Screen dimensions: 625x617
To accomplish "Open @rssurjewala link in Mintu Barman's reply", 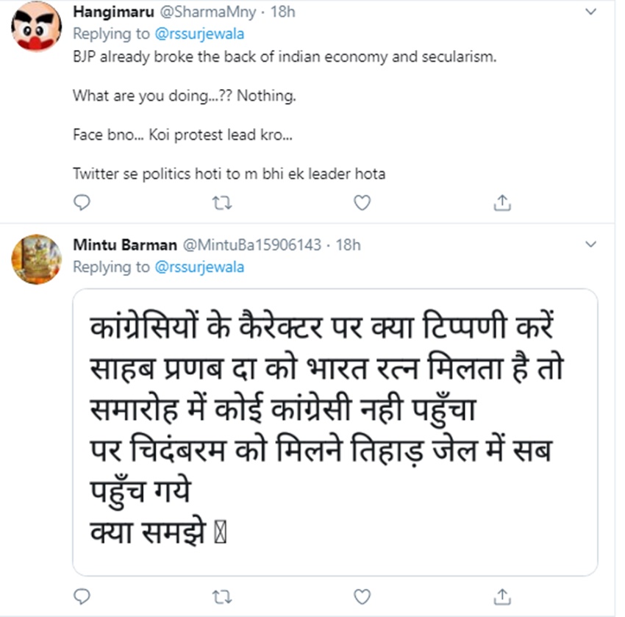I will tap(199, 267).
